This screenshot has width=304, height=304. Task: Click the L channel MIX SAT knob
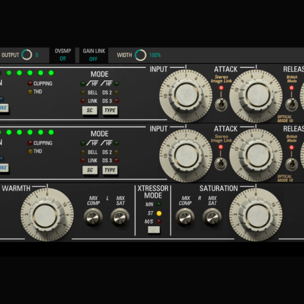pos(120,217)
